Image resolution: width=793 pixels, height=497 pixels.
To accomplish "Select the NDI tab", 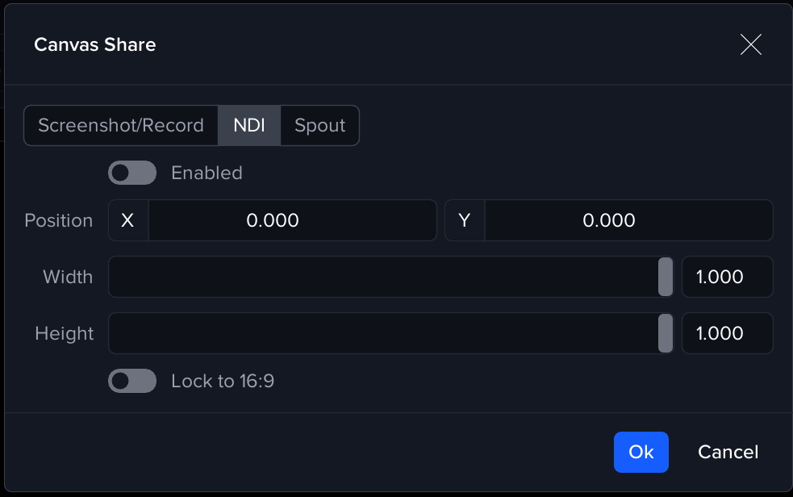I will pos(249,126).
